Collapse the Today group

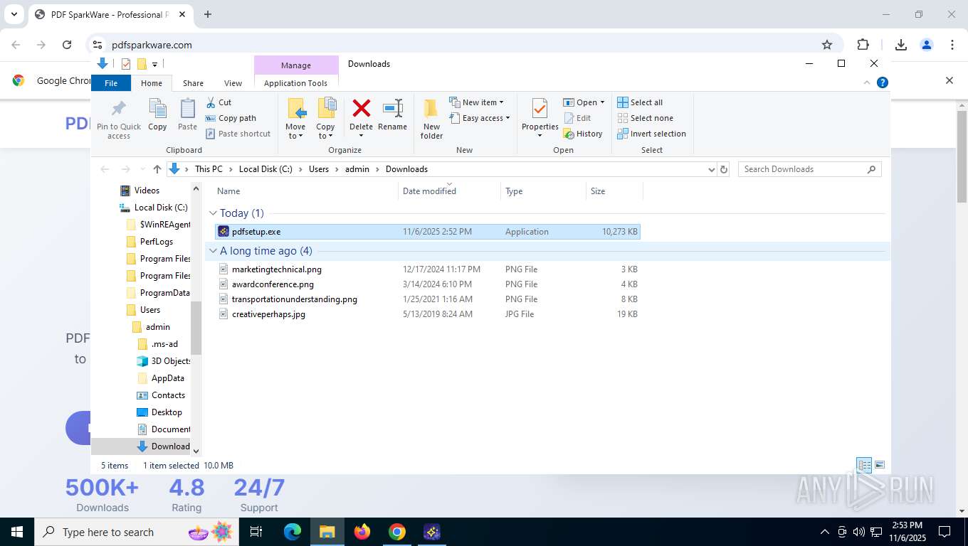click(213, 213)
